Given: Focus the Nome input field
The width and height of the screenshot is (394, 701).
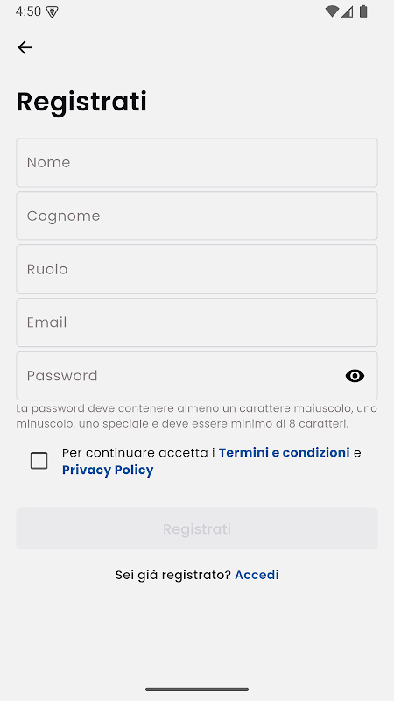Looking at the screenshot, I should (x=197, y=162).
